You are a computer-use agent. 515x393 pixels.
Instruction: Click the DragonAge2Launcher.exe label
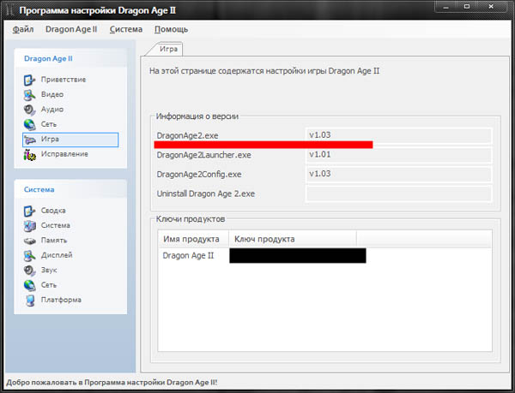[x=203, y=155]
